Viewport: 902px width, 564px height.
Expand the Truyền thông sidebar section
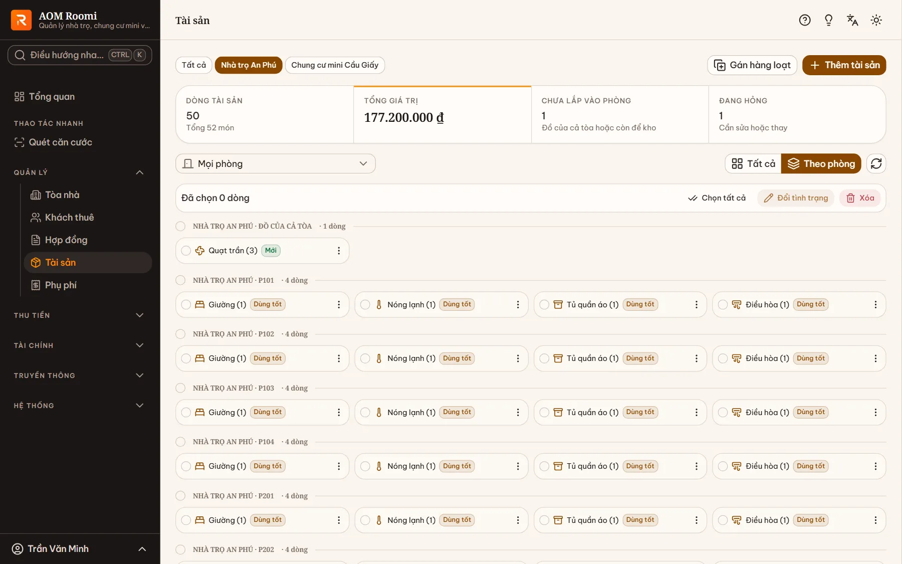[79, 375]
